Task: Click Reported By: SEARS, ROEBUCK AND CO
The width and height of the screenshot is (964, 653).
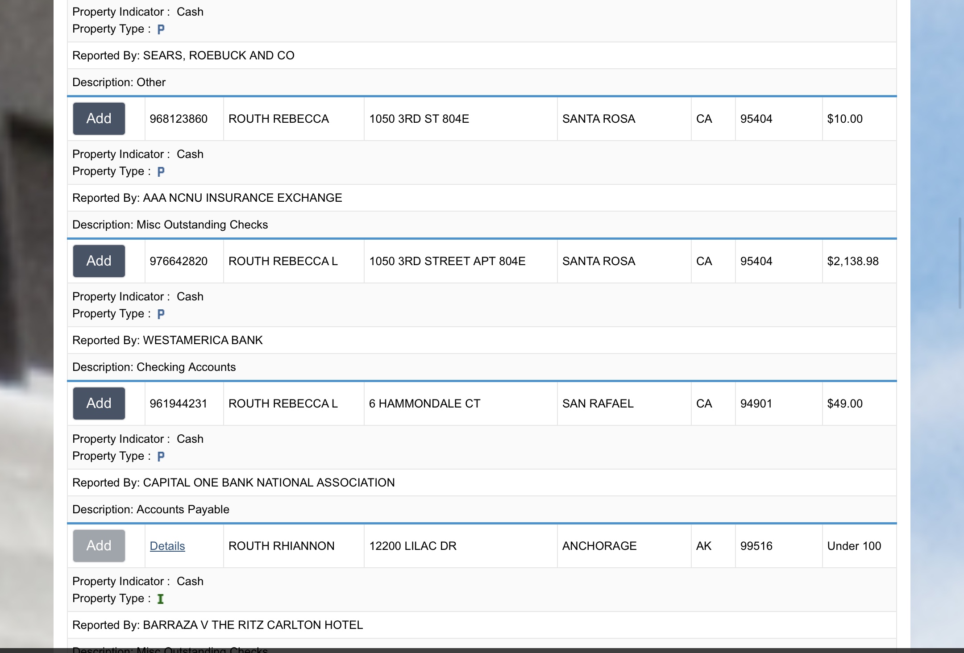Action: pyautogui.click(x=183, y=55)
